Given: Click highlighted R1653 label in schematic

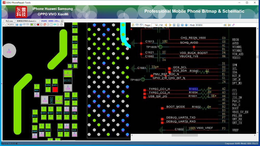Looking at the screenshot, I should (x=193, y=89).
